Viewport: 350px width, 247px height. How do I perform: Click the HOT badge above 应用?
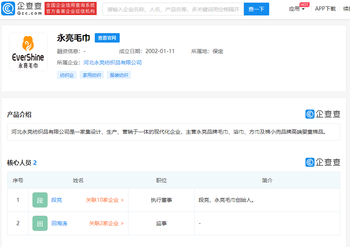coord(304,5)
